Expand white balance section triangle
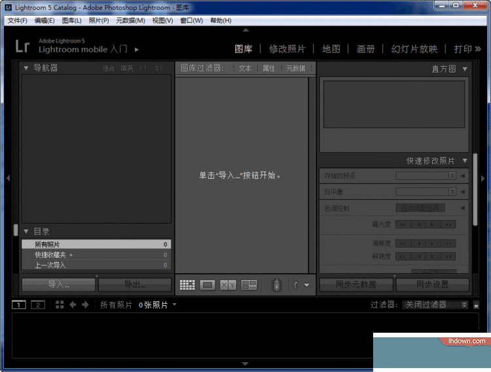Image resolution: width=491 pixels, height=372 pixels. (x=462, y=192)
